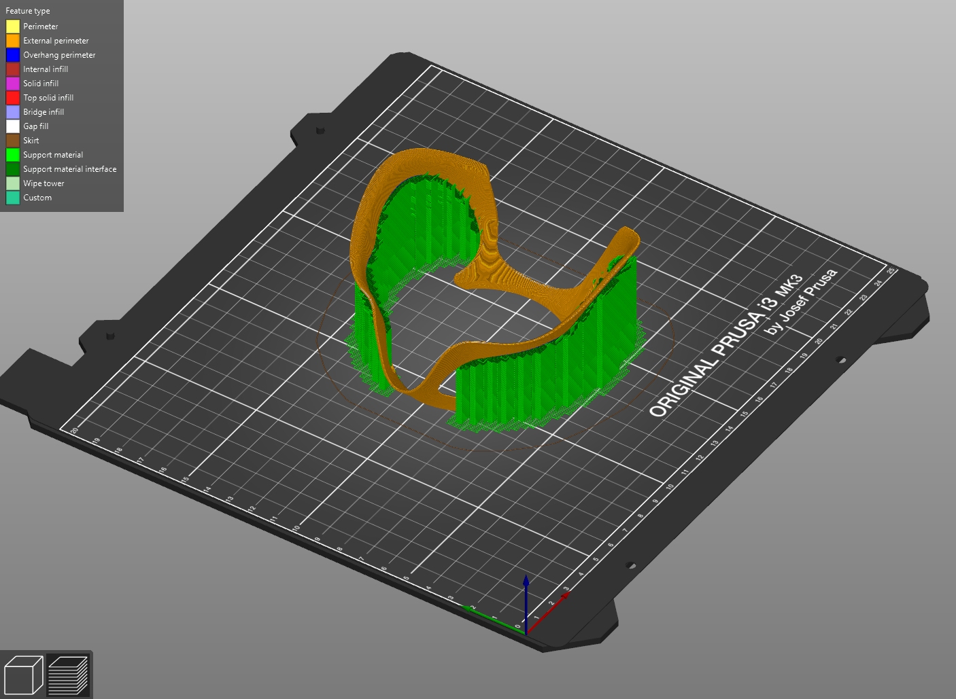The image size is (956, 699).
Task: Click the 'Top solid infill' legend label
Action: (x=48, y=98)
